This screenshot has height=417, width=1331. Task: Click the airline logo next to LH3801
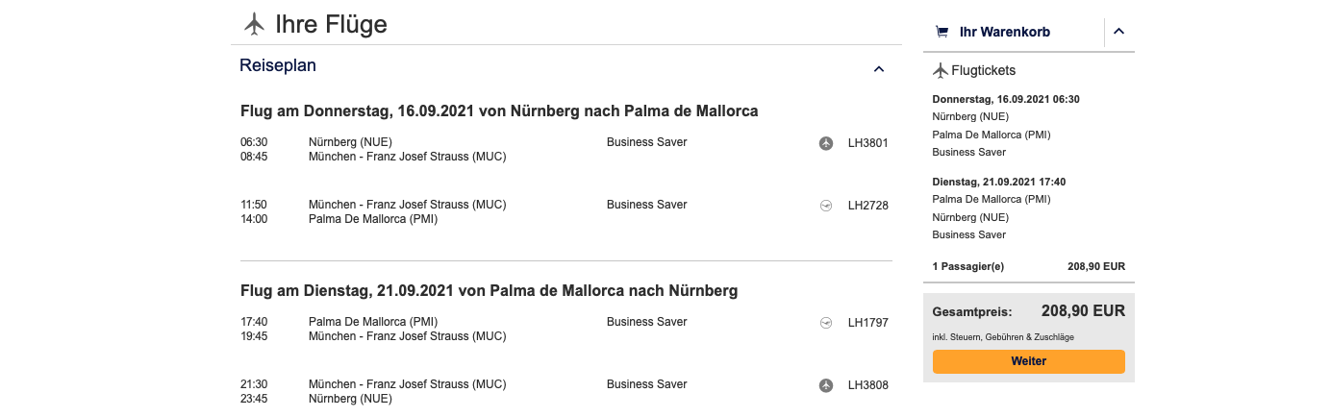coord(825,143)
